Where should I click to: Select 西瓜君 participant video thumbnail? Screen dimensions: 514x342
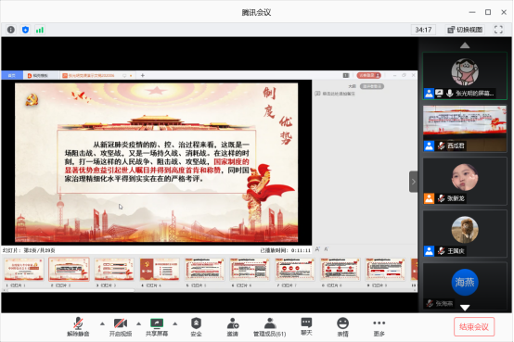pyautogui.click(x=465, y=129)
